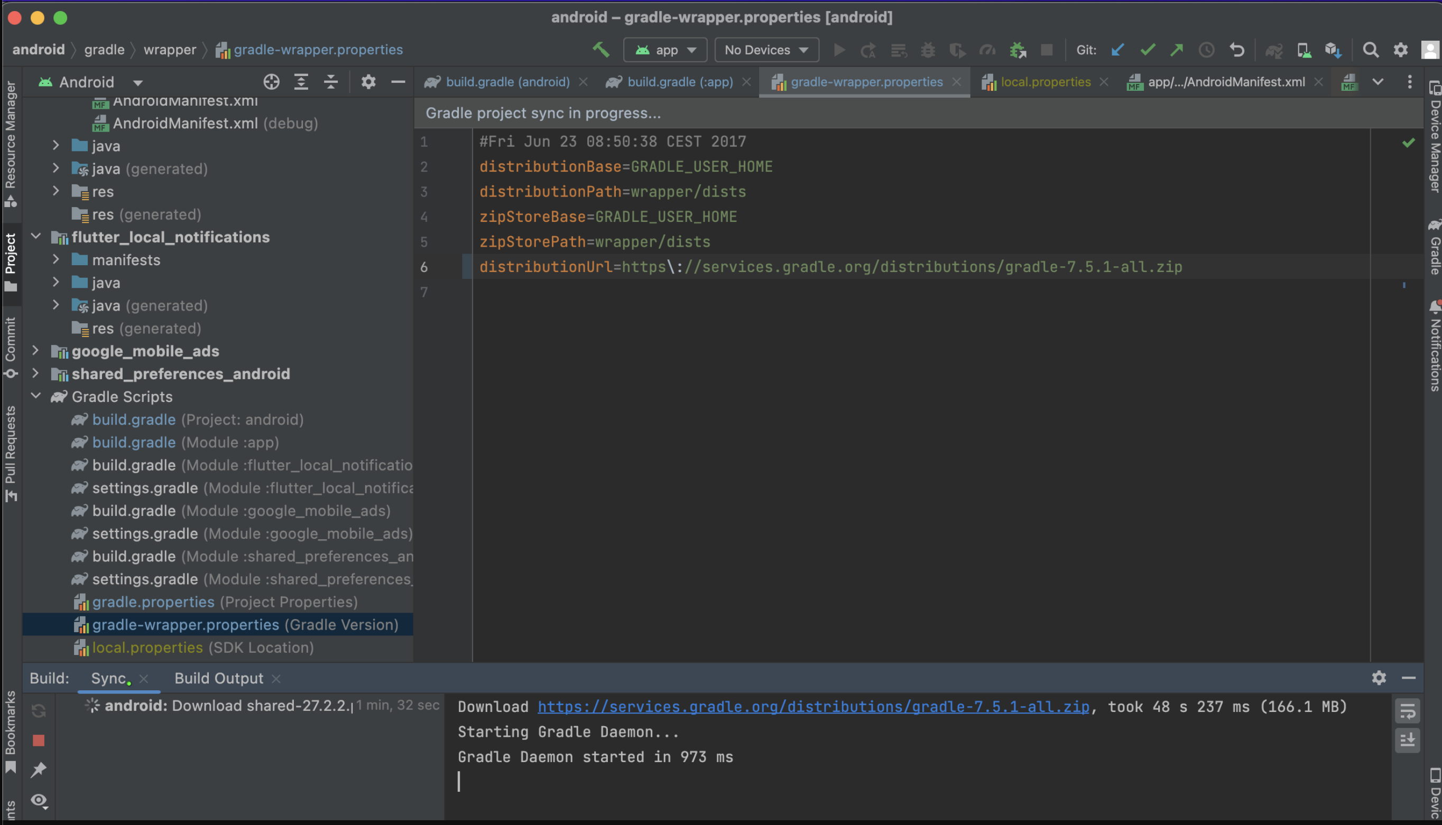Open Search Everywhere magnifier icon
Screen dimensions: 1442x825
[1371, 50]
